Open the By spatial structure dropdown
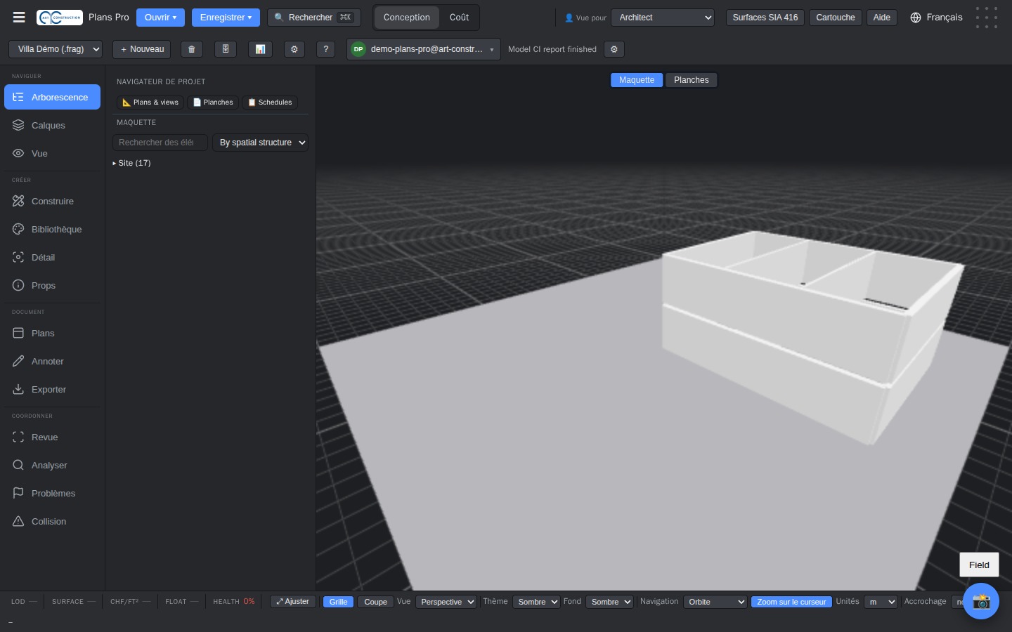The width and height of the screenshot is (1012, 632). pos(260,143)
